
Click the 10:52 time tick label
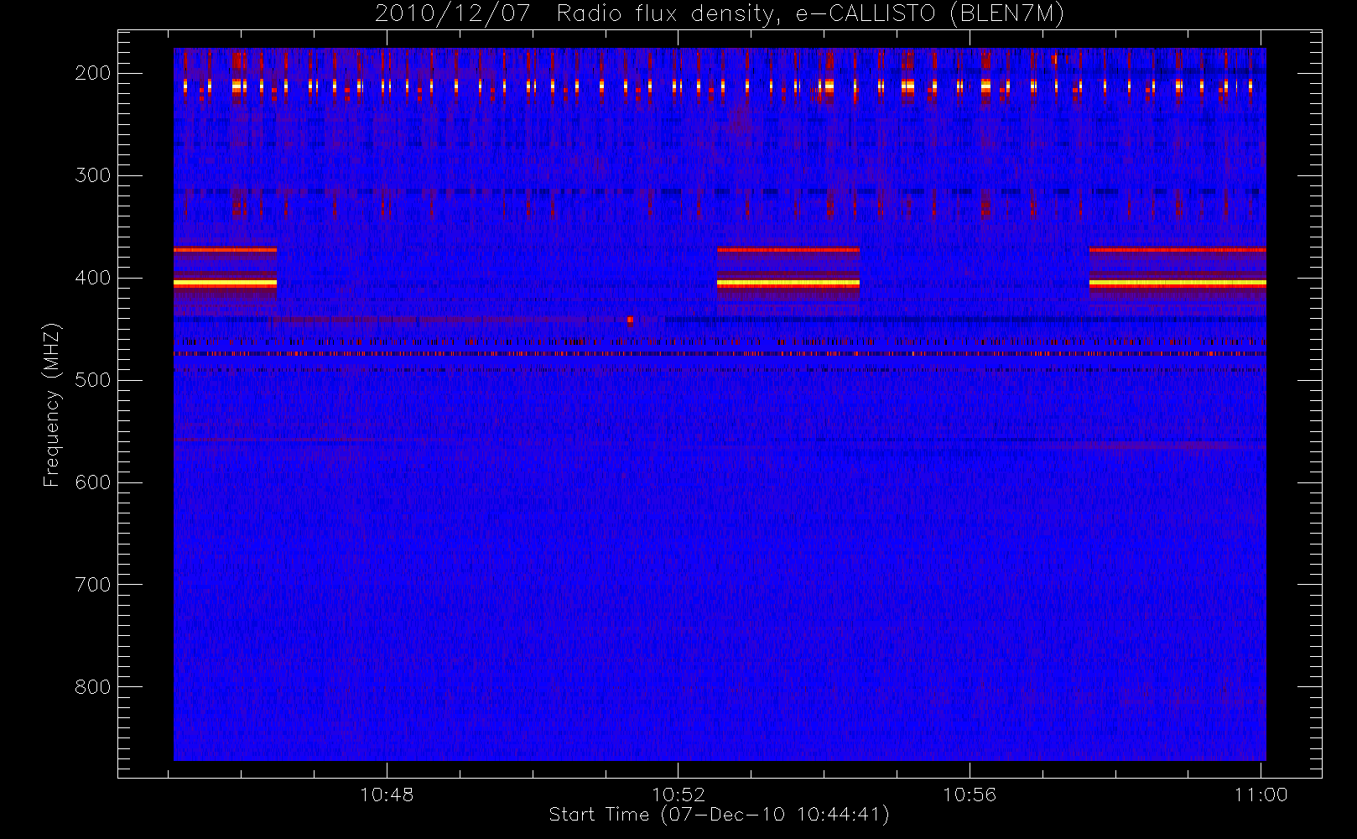[678, 795]
